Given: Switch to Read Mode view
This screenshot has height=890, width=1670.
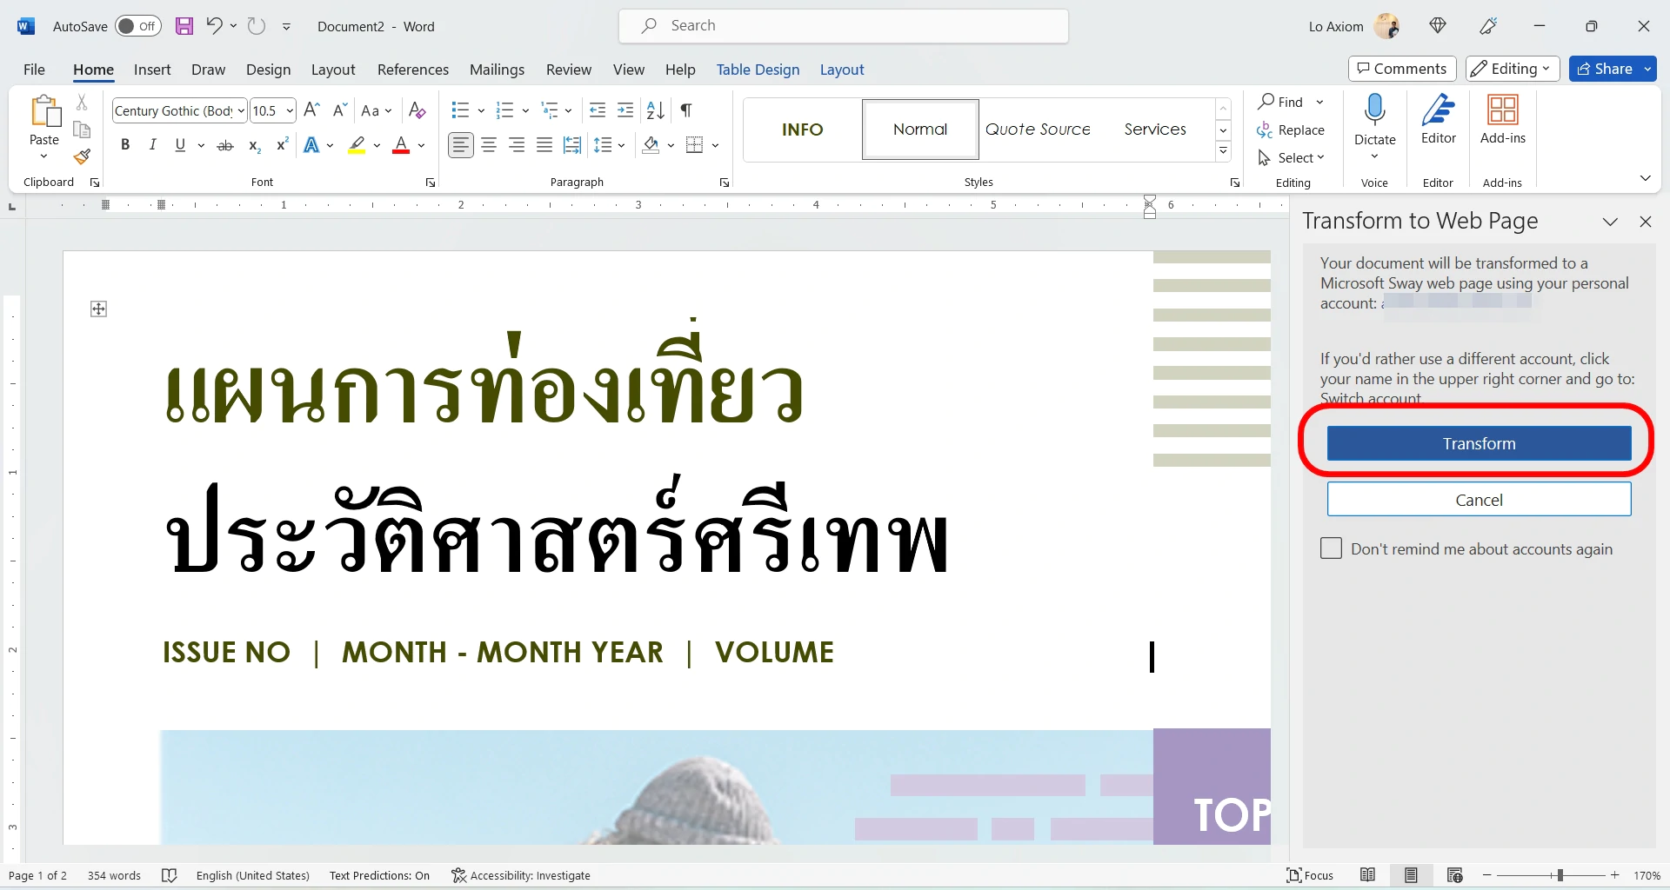Looking at the screenshot, I should point(1368,875).
